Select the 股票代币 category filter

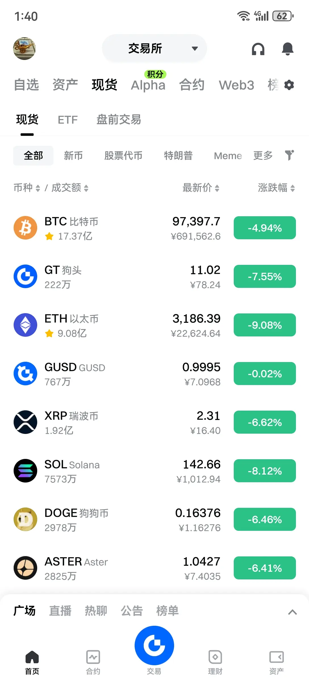pyautogui.click(x=123, y=155)
